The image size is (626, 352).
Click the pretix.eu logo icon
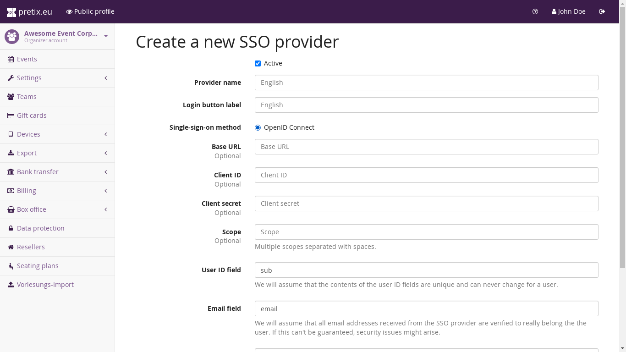[x=11, y=12]
